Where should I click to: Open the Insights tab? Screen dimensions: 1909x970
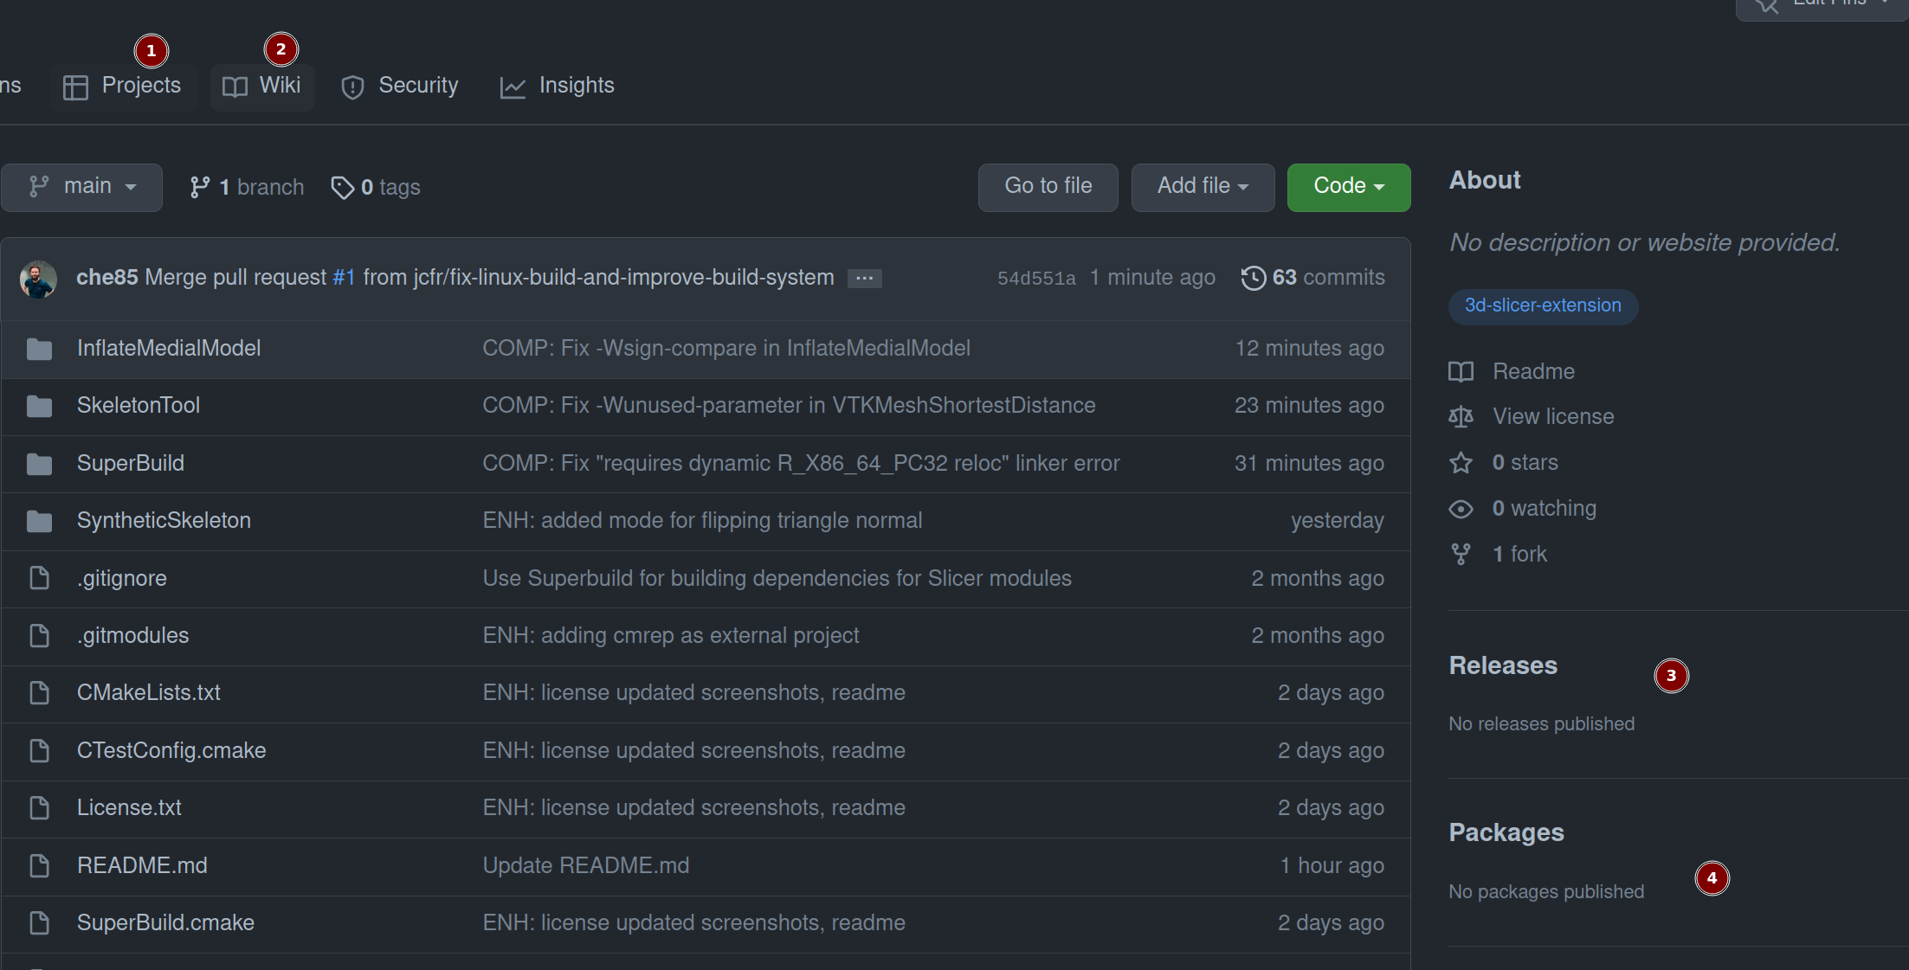pyautogui.click(x=558, y=87)
